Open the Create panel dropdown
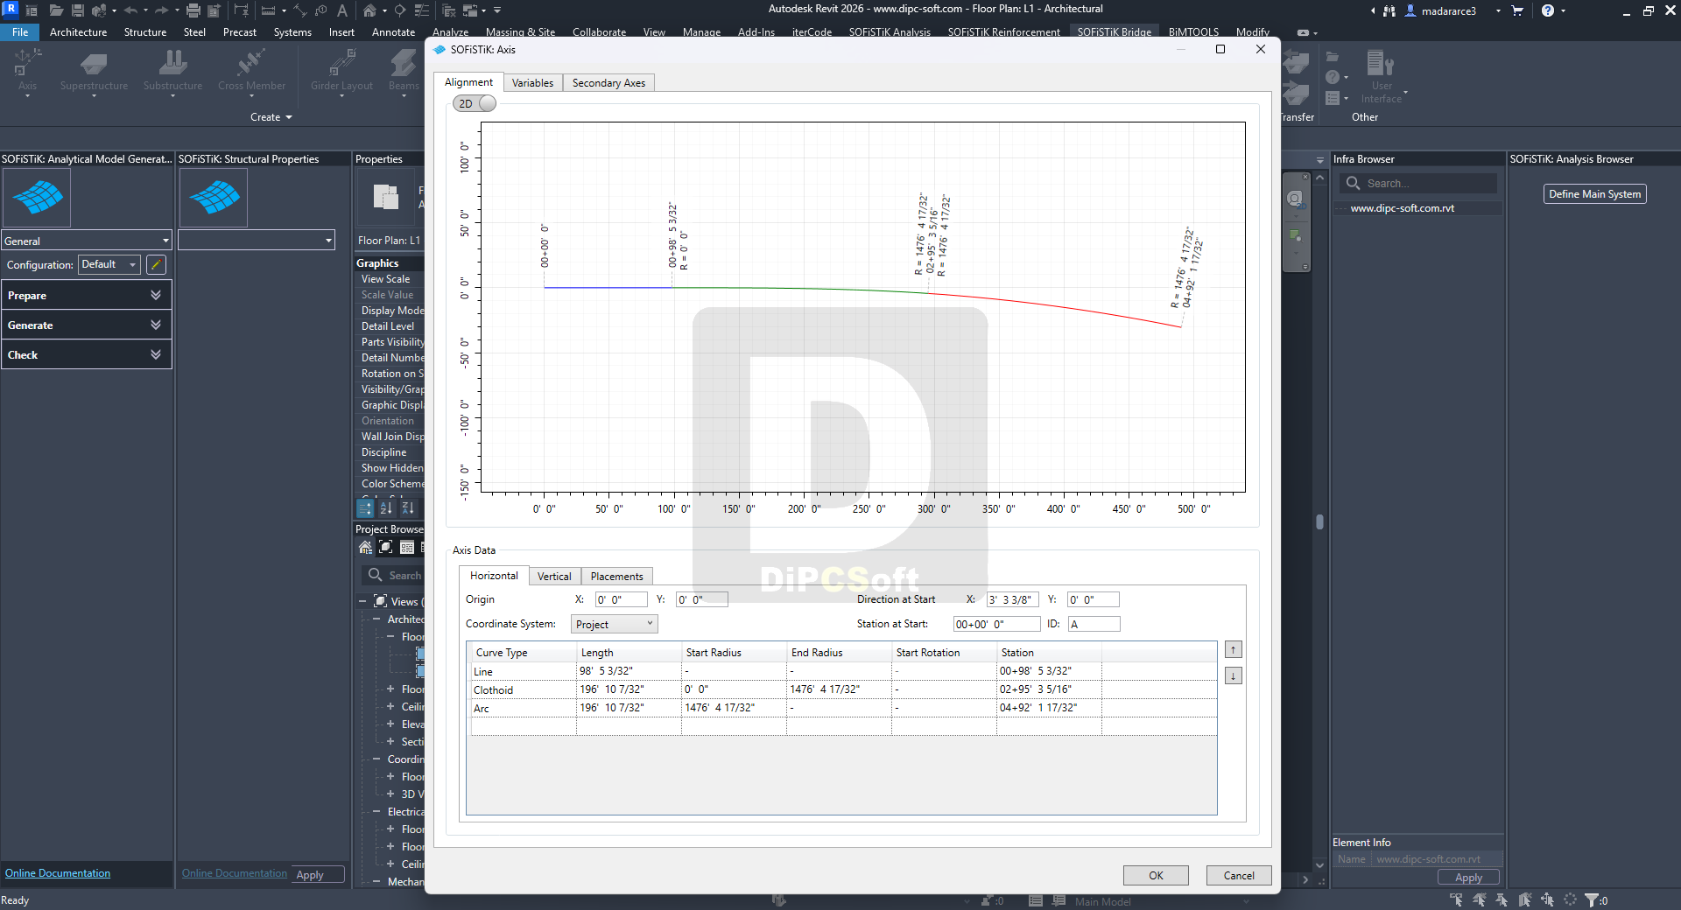This screenshot has height=910, width=1681. (271, 117)
